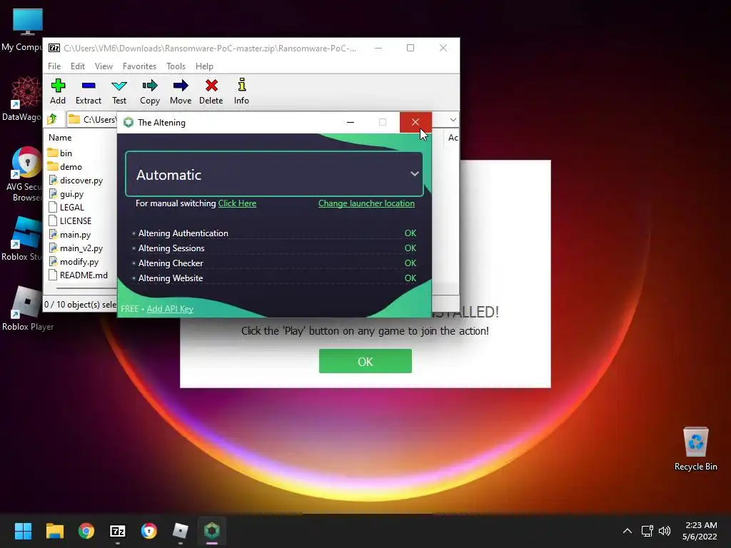
Task: Open the Windows Start menu
Action: coord(23,531)
